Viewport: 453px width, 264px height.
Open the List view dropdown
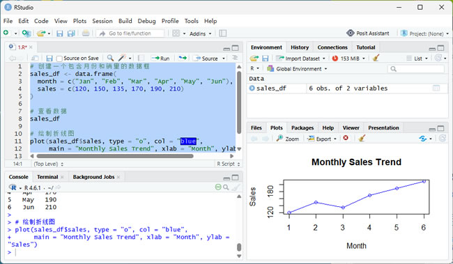click(x=417, y=59)
